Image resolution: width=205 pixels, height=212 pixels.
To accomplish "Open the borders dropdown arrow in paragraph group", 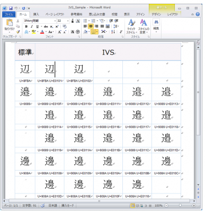I will coord(97,32).
